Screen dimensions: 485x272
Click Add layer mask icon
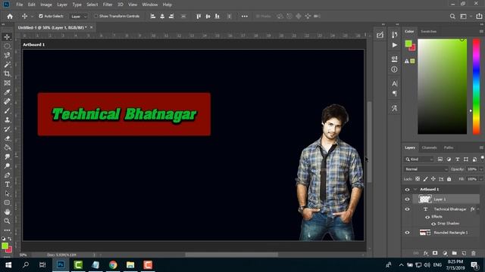point(435,253)
